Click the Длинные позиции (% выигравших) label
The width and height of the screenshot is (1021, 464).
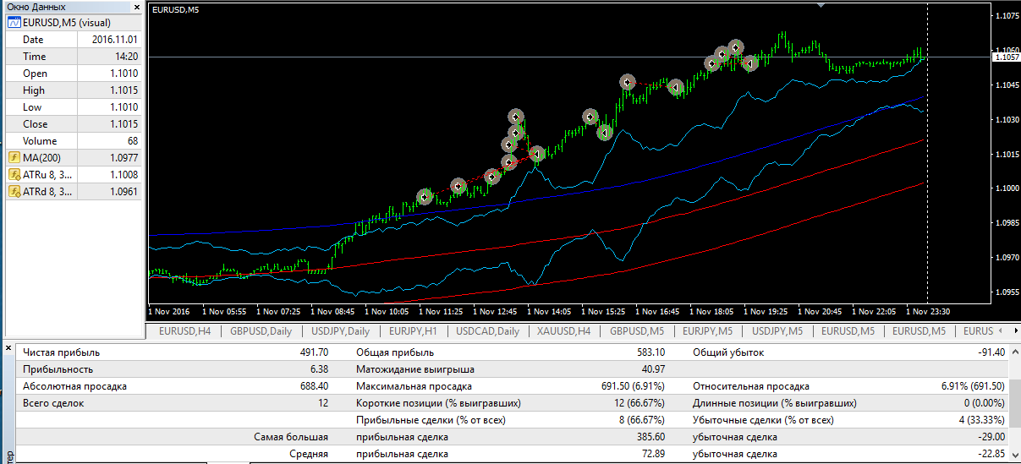[775, 403]
